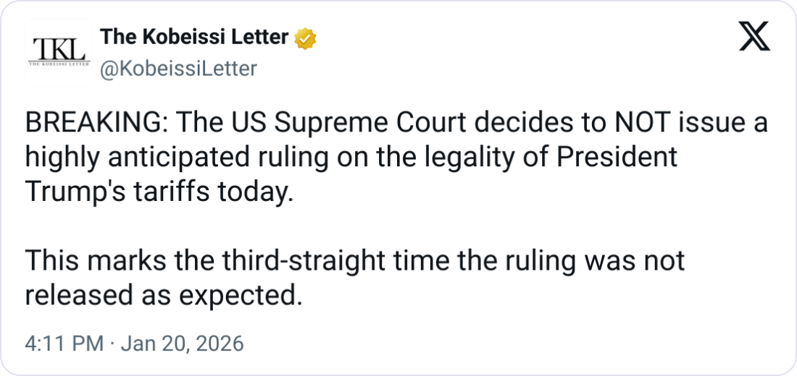The height and width of the screenshot is (376, 797).
Task: Click the words issue a
Action: pyautogui.click(x=725, y=124)
